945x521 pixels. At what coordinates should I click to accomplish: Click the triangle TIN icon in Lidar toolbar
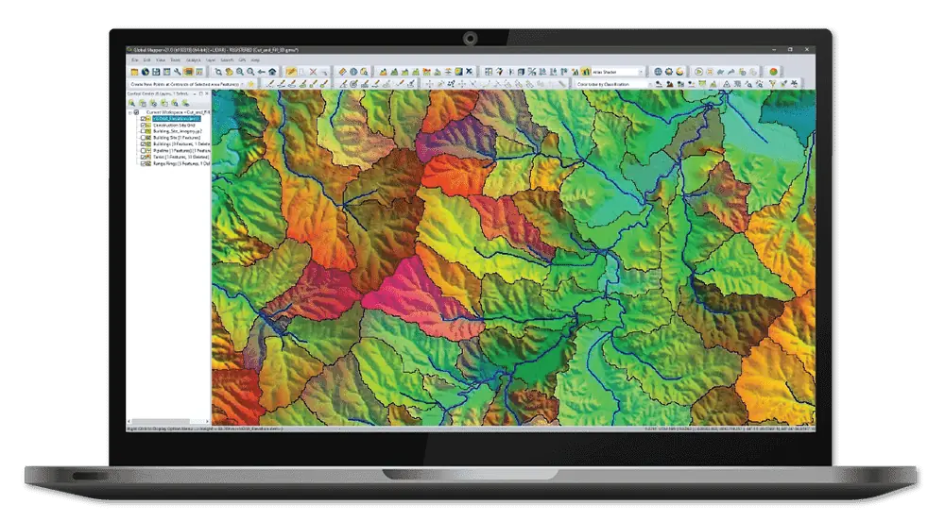(x=726, y=84)
